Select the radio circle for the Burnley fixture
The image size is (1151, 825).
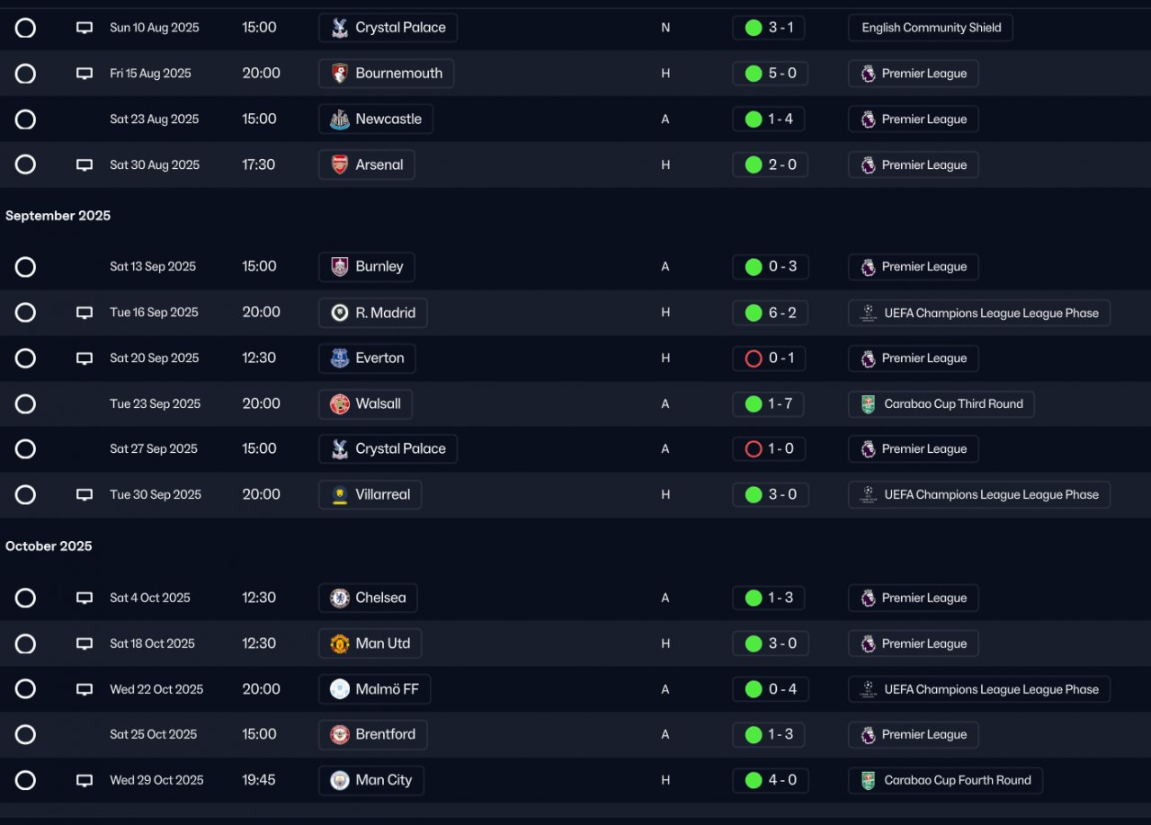point(25,267)
